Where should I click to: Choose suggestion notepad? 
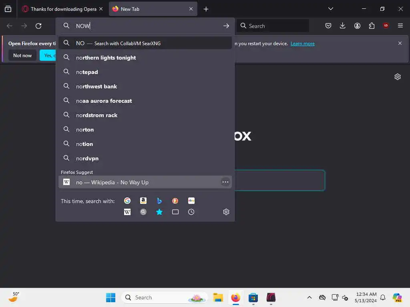(145, 72)
